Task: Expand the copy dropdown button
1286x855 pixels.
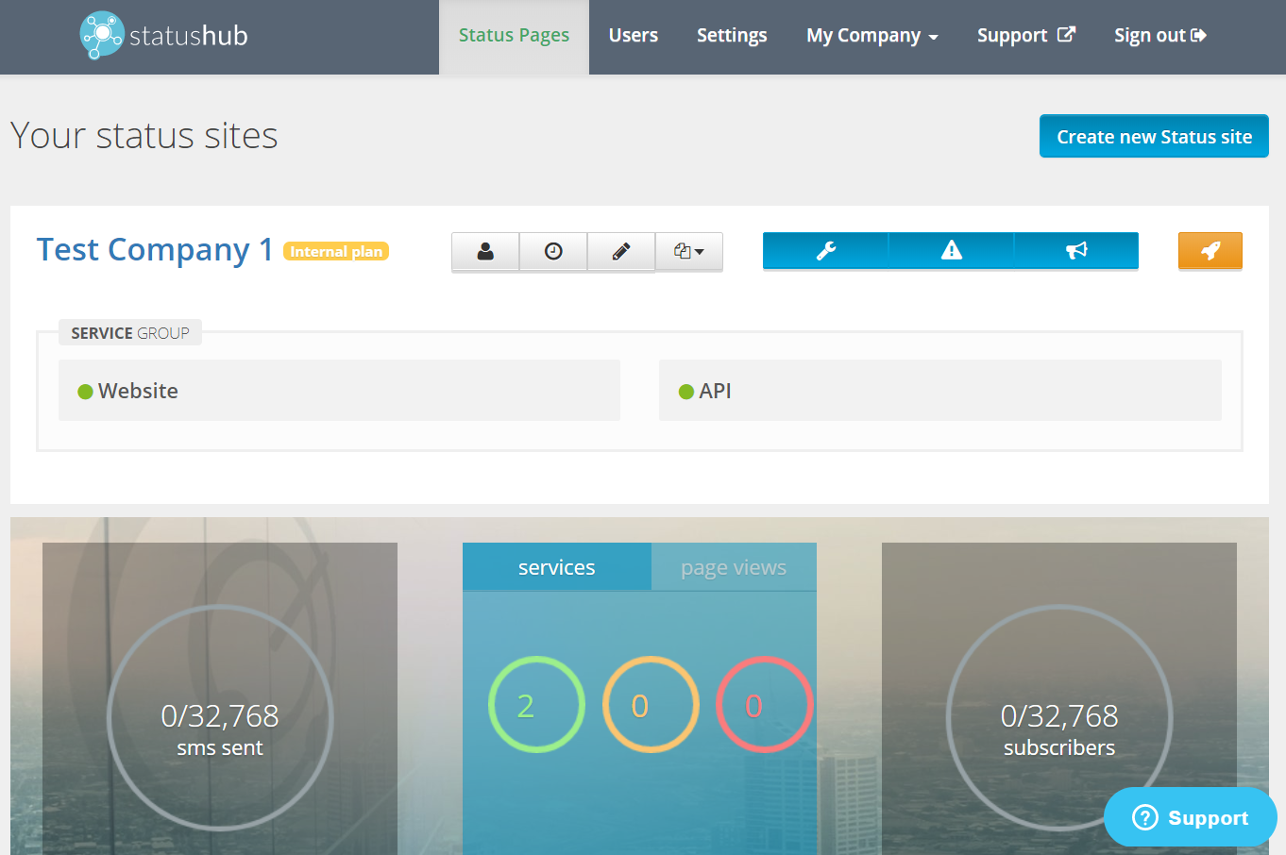Action: 689,251
